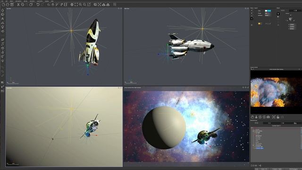
Task: Click the second magnifier zoom icon
Action: 84,4
